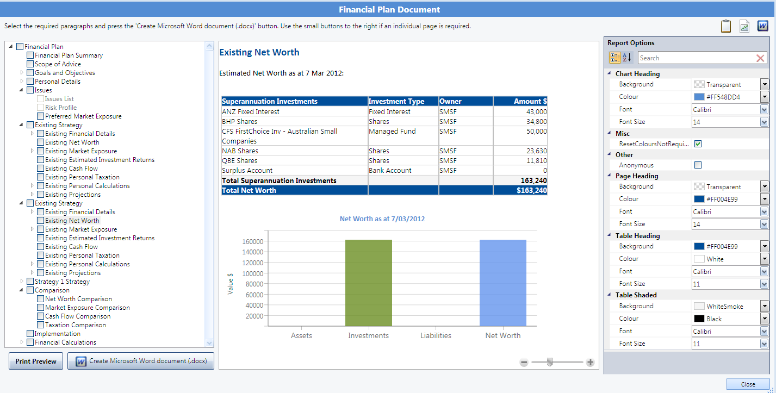Collapse the Chart Heading options group

point(609,74)
